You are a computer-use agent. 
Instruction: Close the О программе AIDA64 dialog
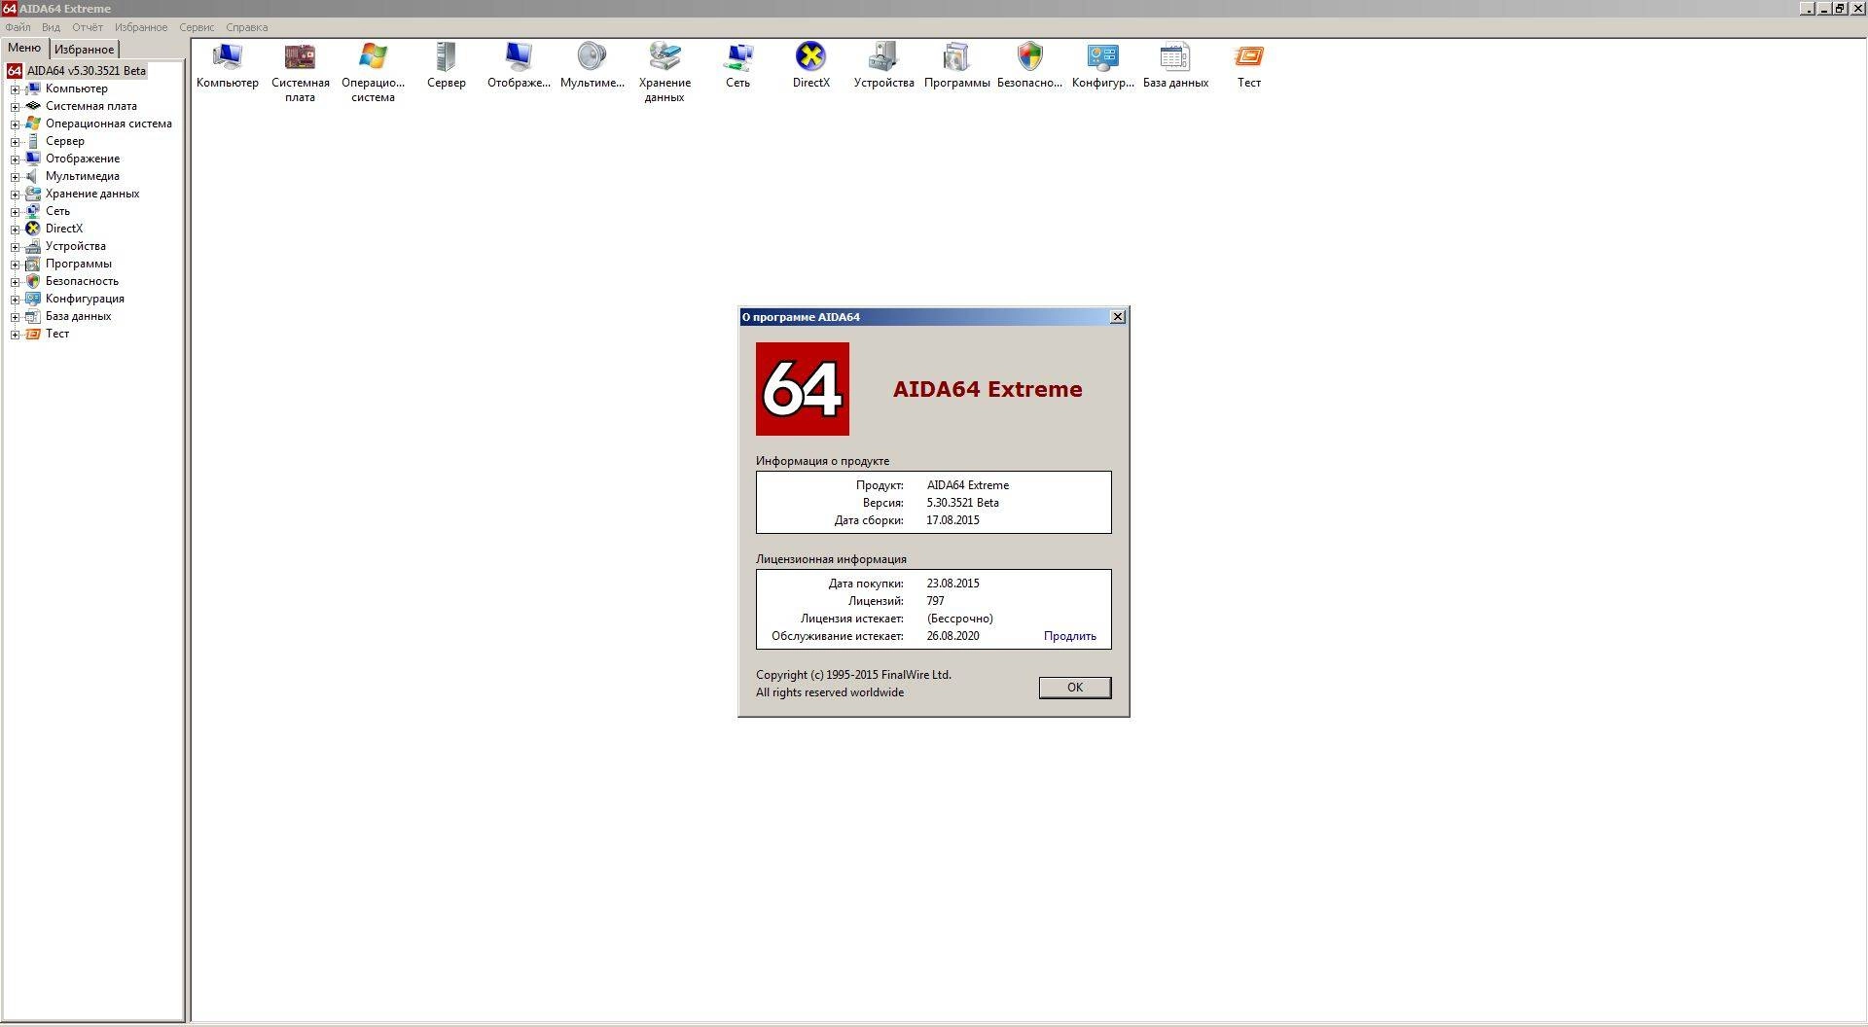click(x=1118, y=317)
